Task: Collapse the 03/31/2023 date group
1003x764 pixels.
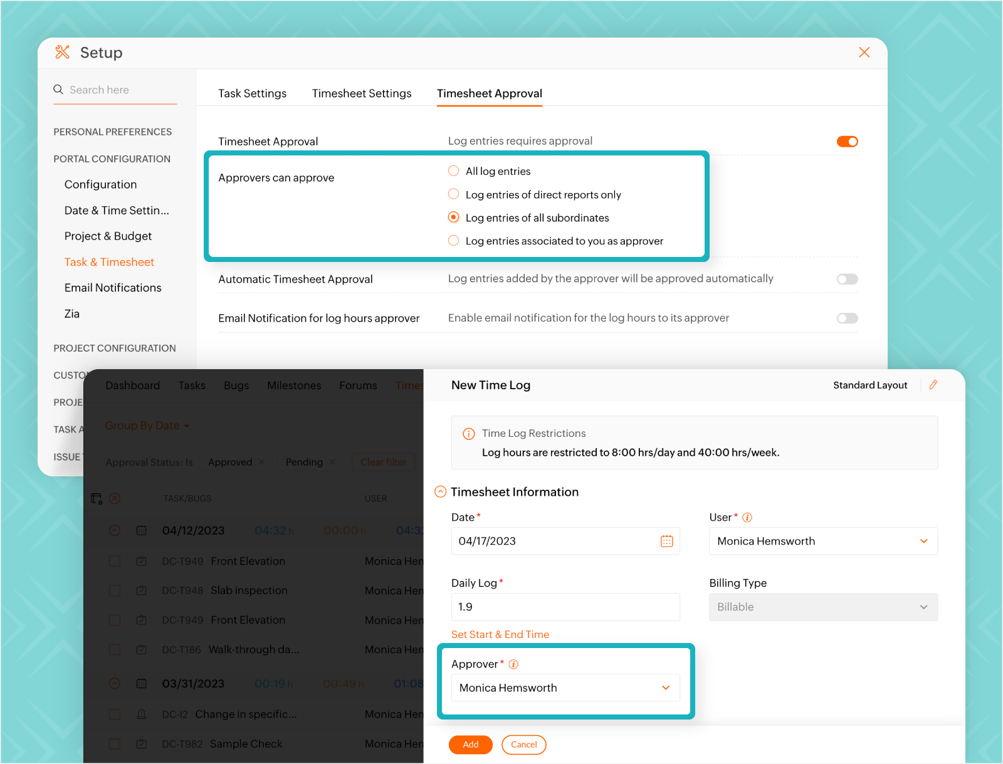Action: click(x=115, y=684)
